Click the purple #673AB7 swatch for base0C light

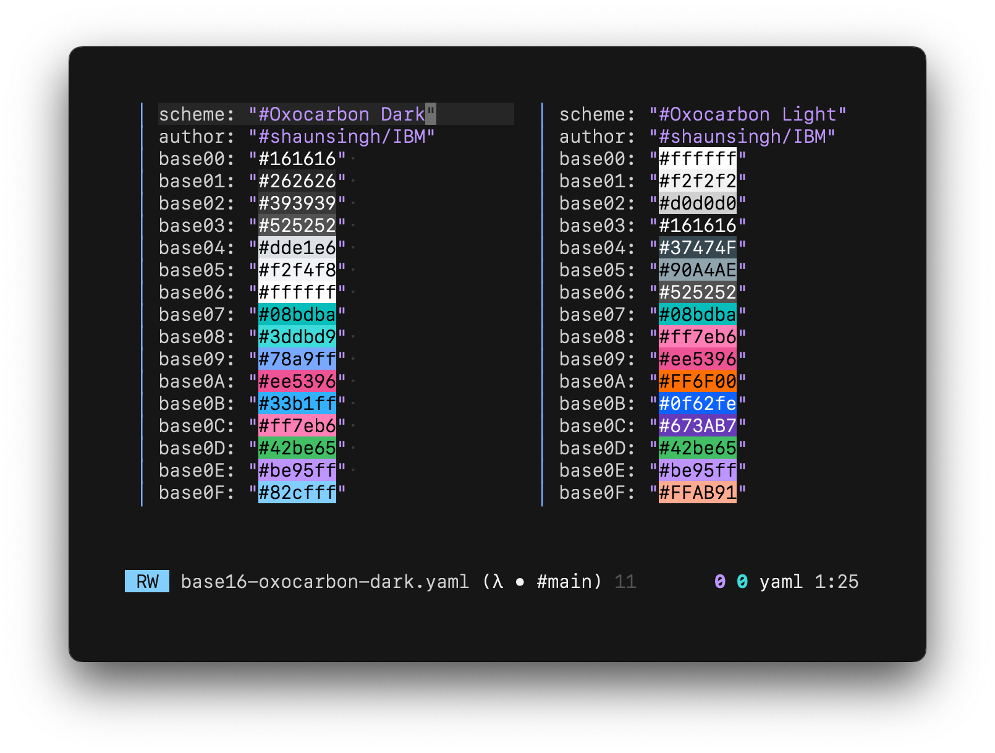pos(697,426)
